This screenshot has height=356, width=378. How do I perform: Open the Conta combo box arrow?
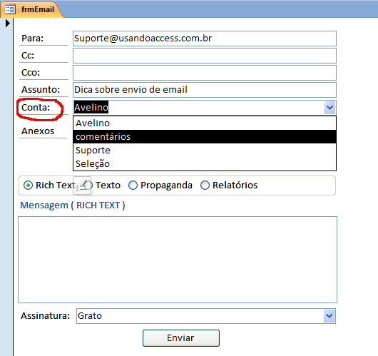click(x=330, y=108)
